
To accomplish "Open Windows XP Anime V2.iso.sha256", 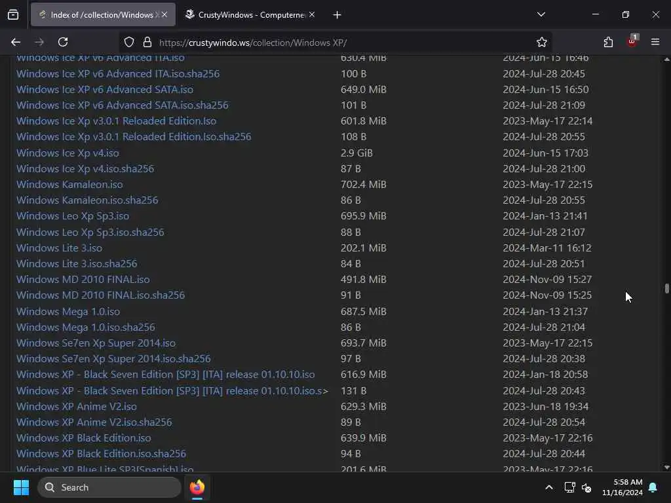I will tap(94, 422).
